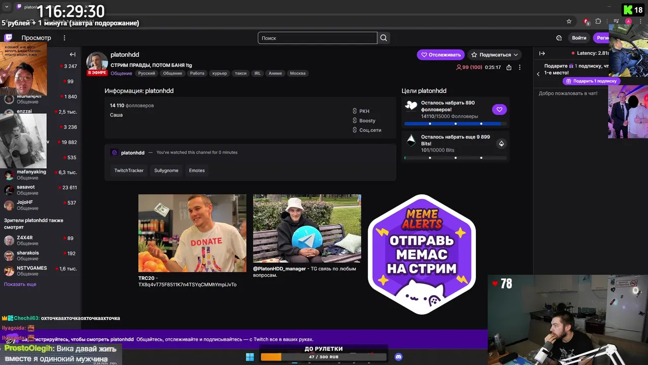
Task: Click the followers goal progress bar
Action: coord(456,124)
